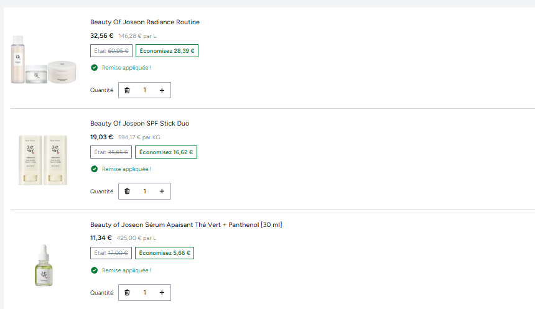The image size is (535, 309).
Task: View the SPF Stick Duo product image
Action: [x=43, y=160]
